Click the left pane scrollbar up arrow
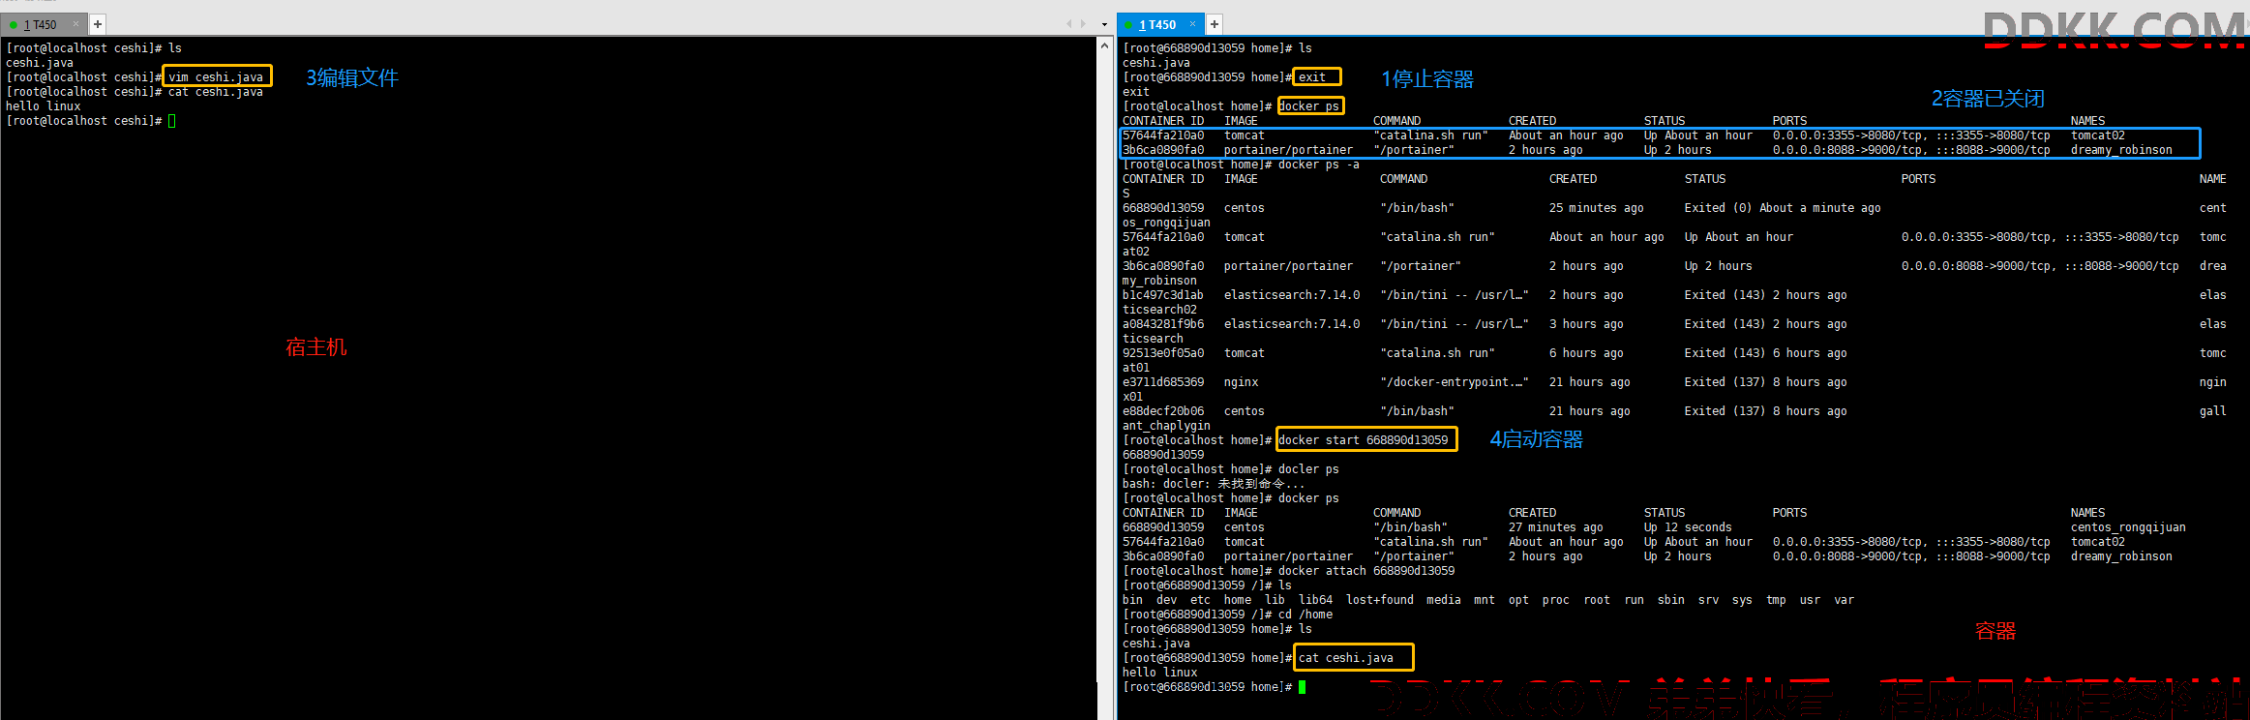2250x720 pixels. tap(1104, 45)
